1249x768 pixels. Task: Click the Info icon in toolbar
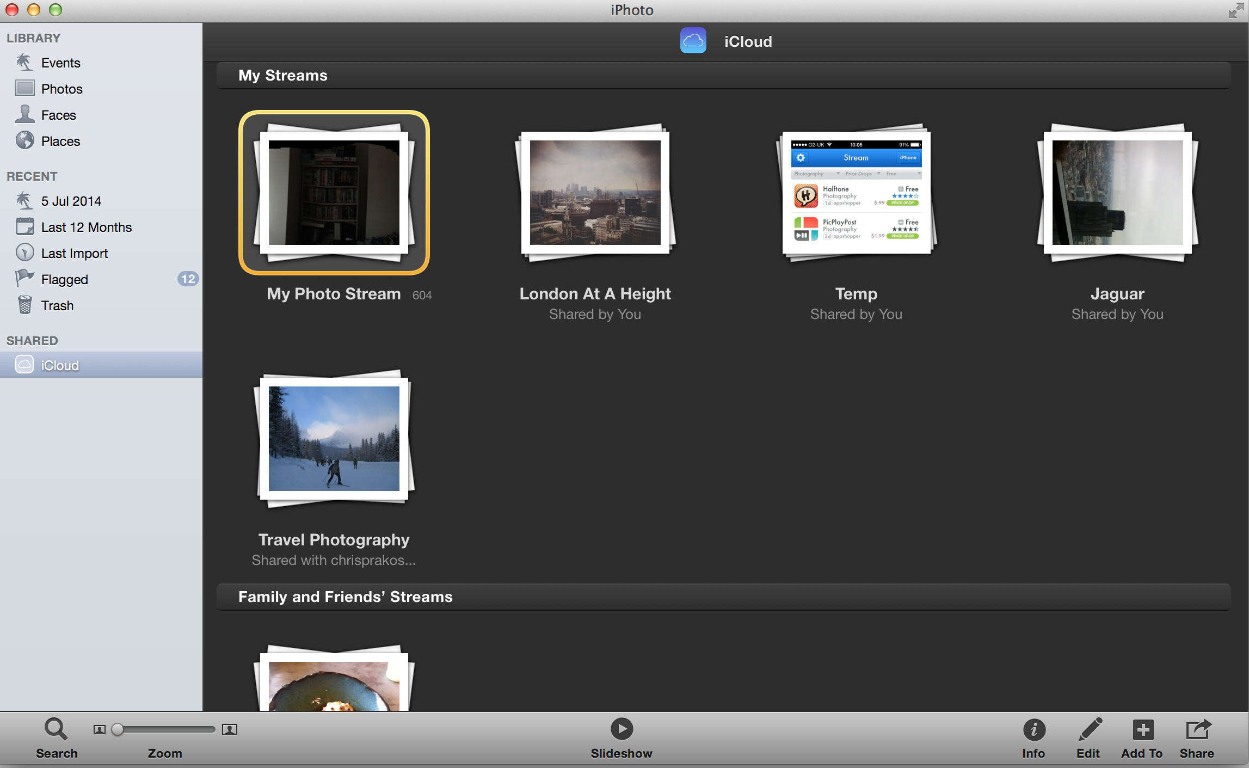(x=1035, y=730)
